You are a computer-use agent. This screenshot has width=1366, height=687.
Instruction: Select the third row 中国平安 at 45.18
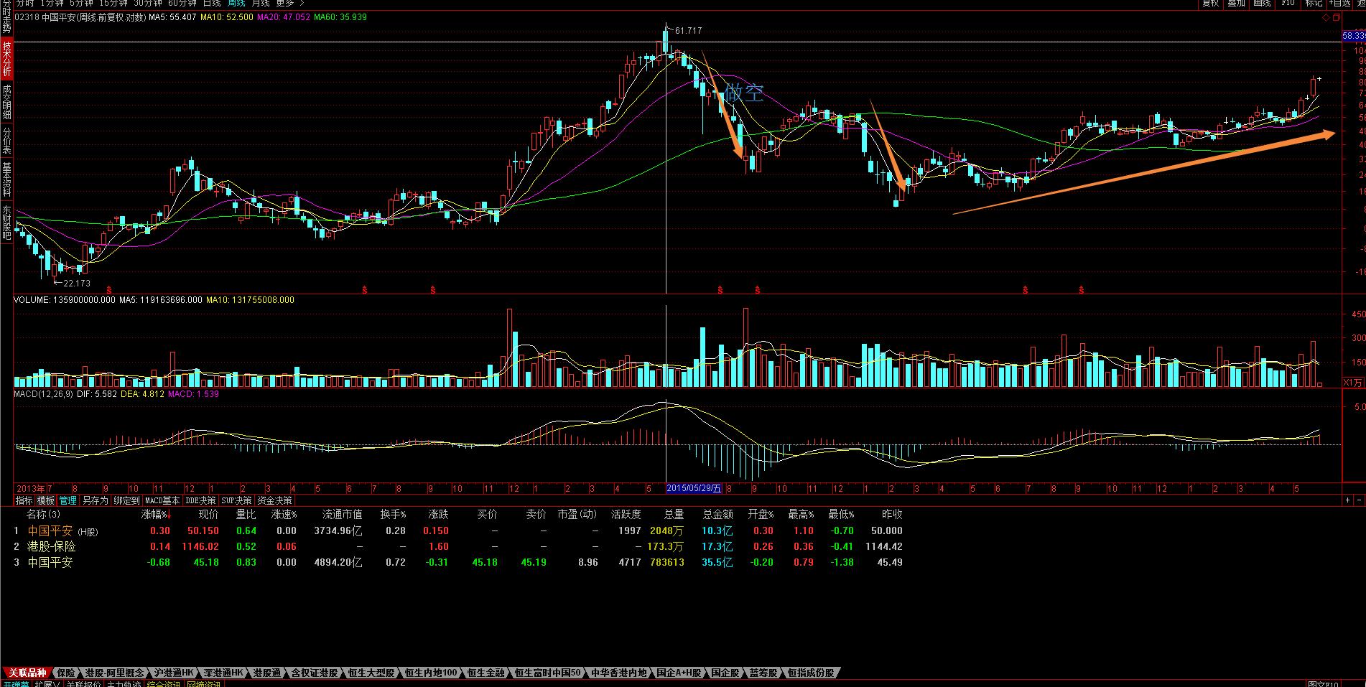click(458, 562)
